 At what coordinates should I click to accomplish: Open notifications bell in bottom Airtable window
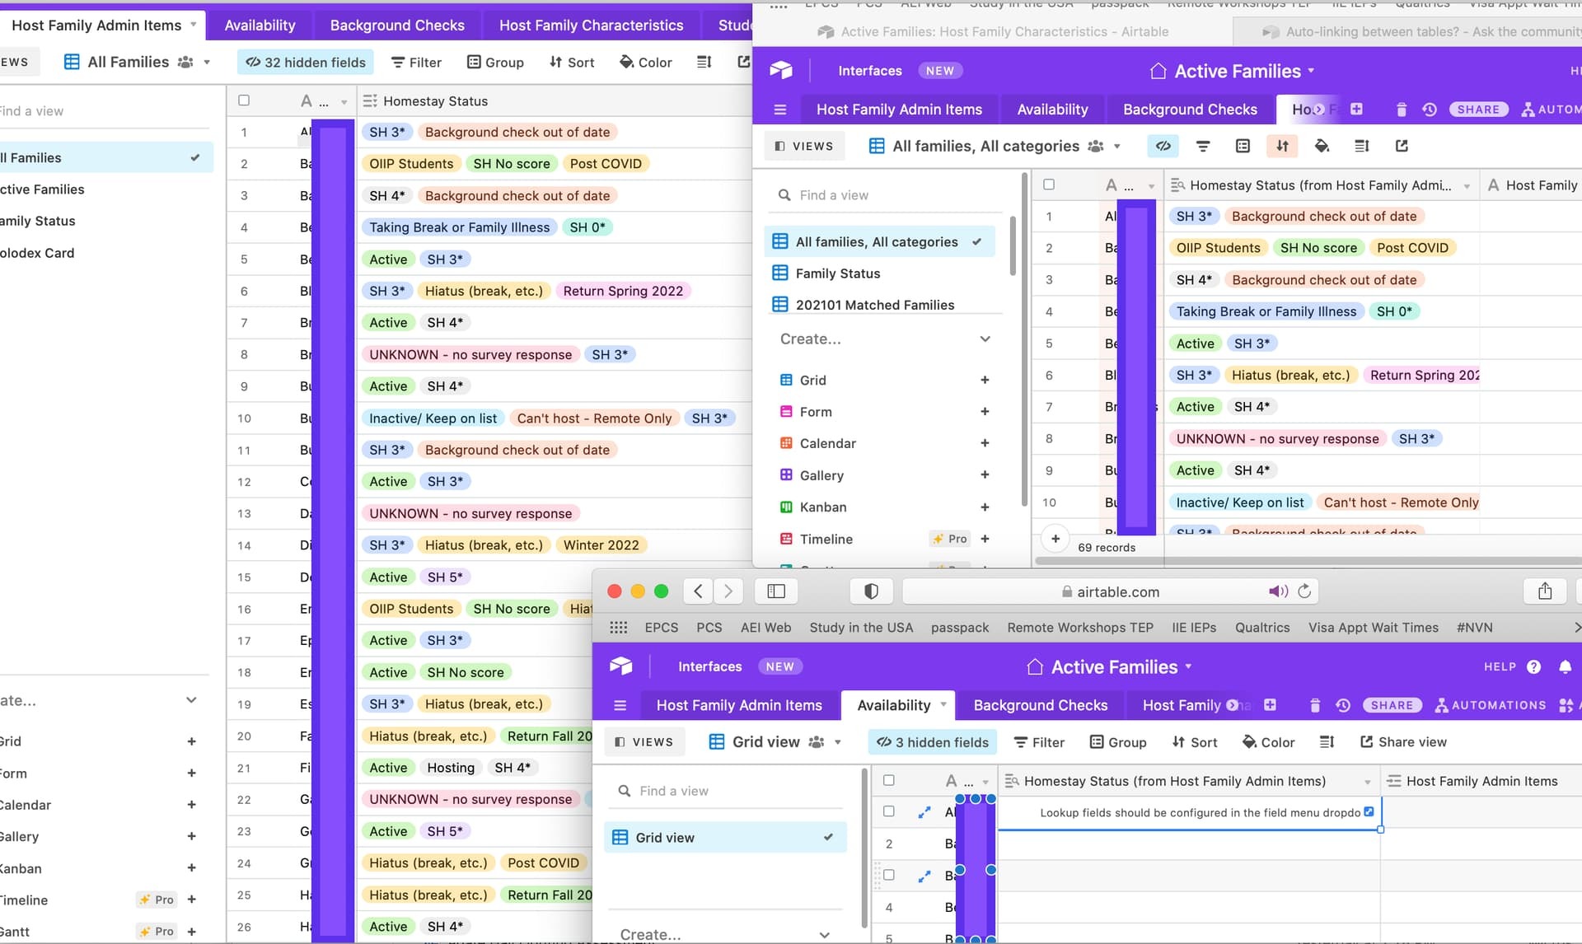tap(1565, 666)
